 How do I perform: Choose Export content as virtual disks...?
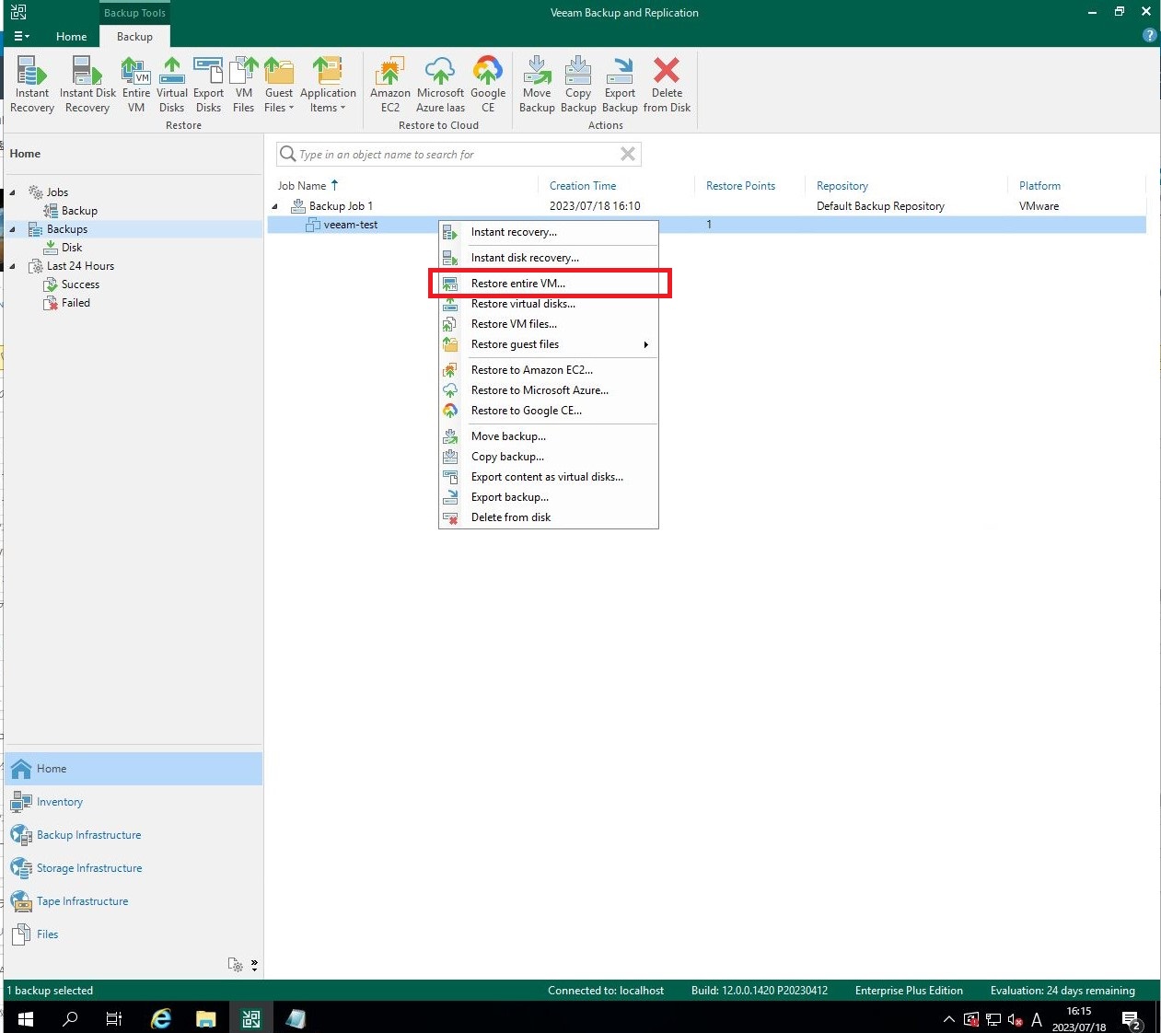pyautogui.click(x=549, y=477)
